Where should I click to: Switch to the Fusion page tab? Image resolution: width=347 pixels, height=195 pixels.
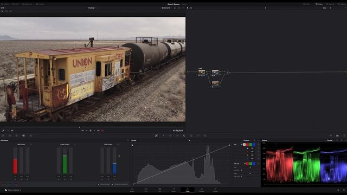point(173,190)
